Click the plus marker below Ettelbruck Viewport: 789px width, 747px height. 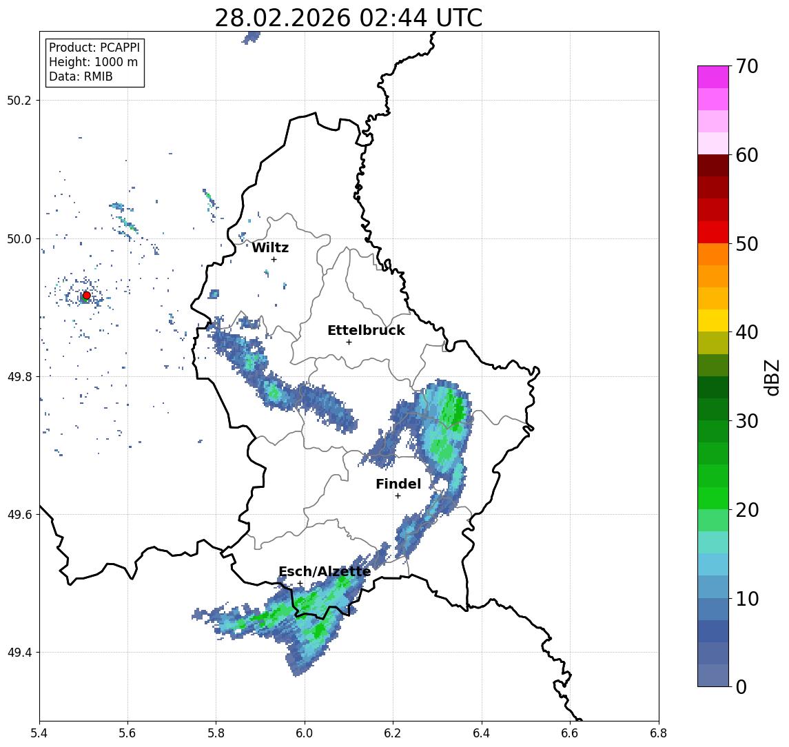pyautogui.click(x=349, y=342)
